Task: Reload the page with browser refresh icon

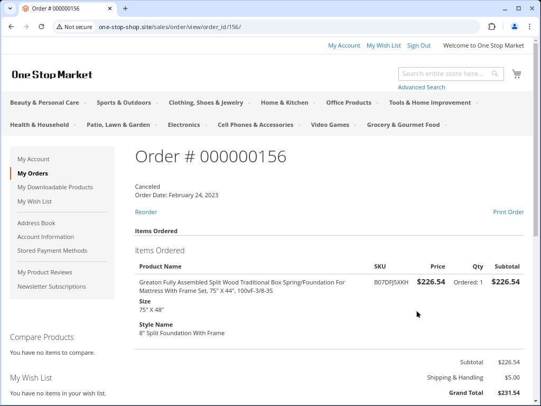Action: 41,26
